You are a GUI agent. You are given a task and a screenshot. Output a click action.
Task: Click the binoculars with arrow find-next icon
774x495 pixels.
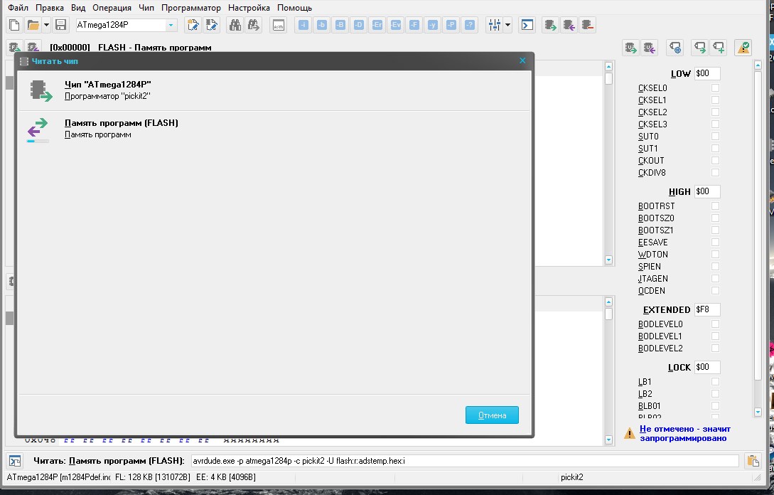254,25
